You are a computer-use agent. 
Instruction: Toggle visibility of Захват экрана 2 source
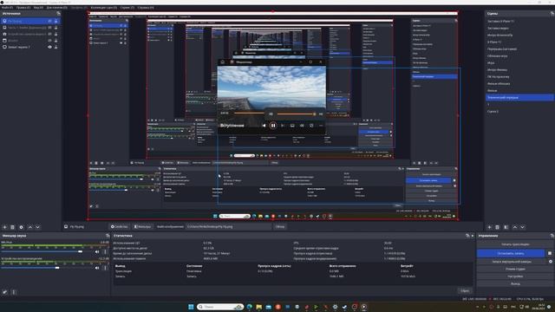tap(50, 47)
